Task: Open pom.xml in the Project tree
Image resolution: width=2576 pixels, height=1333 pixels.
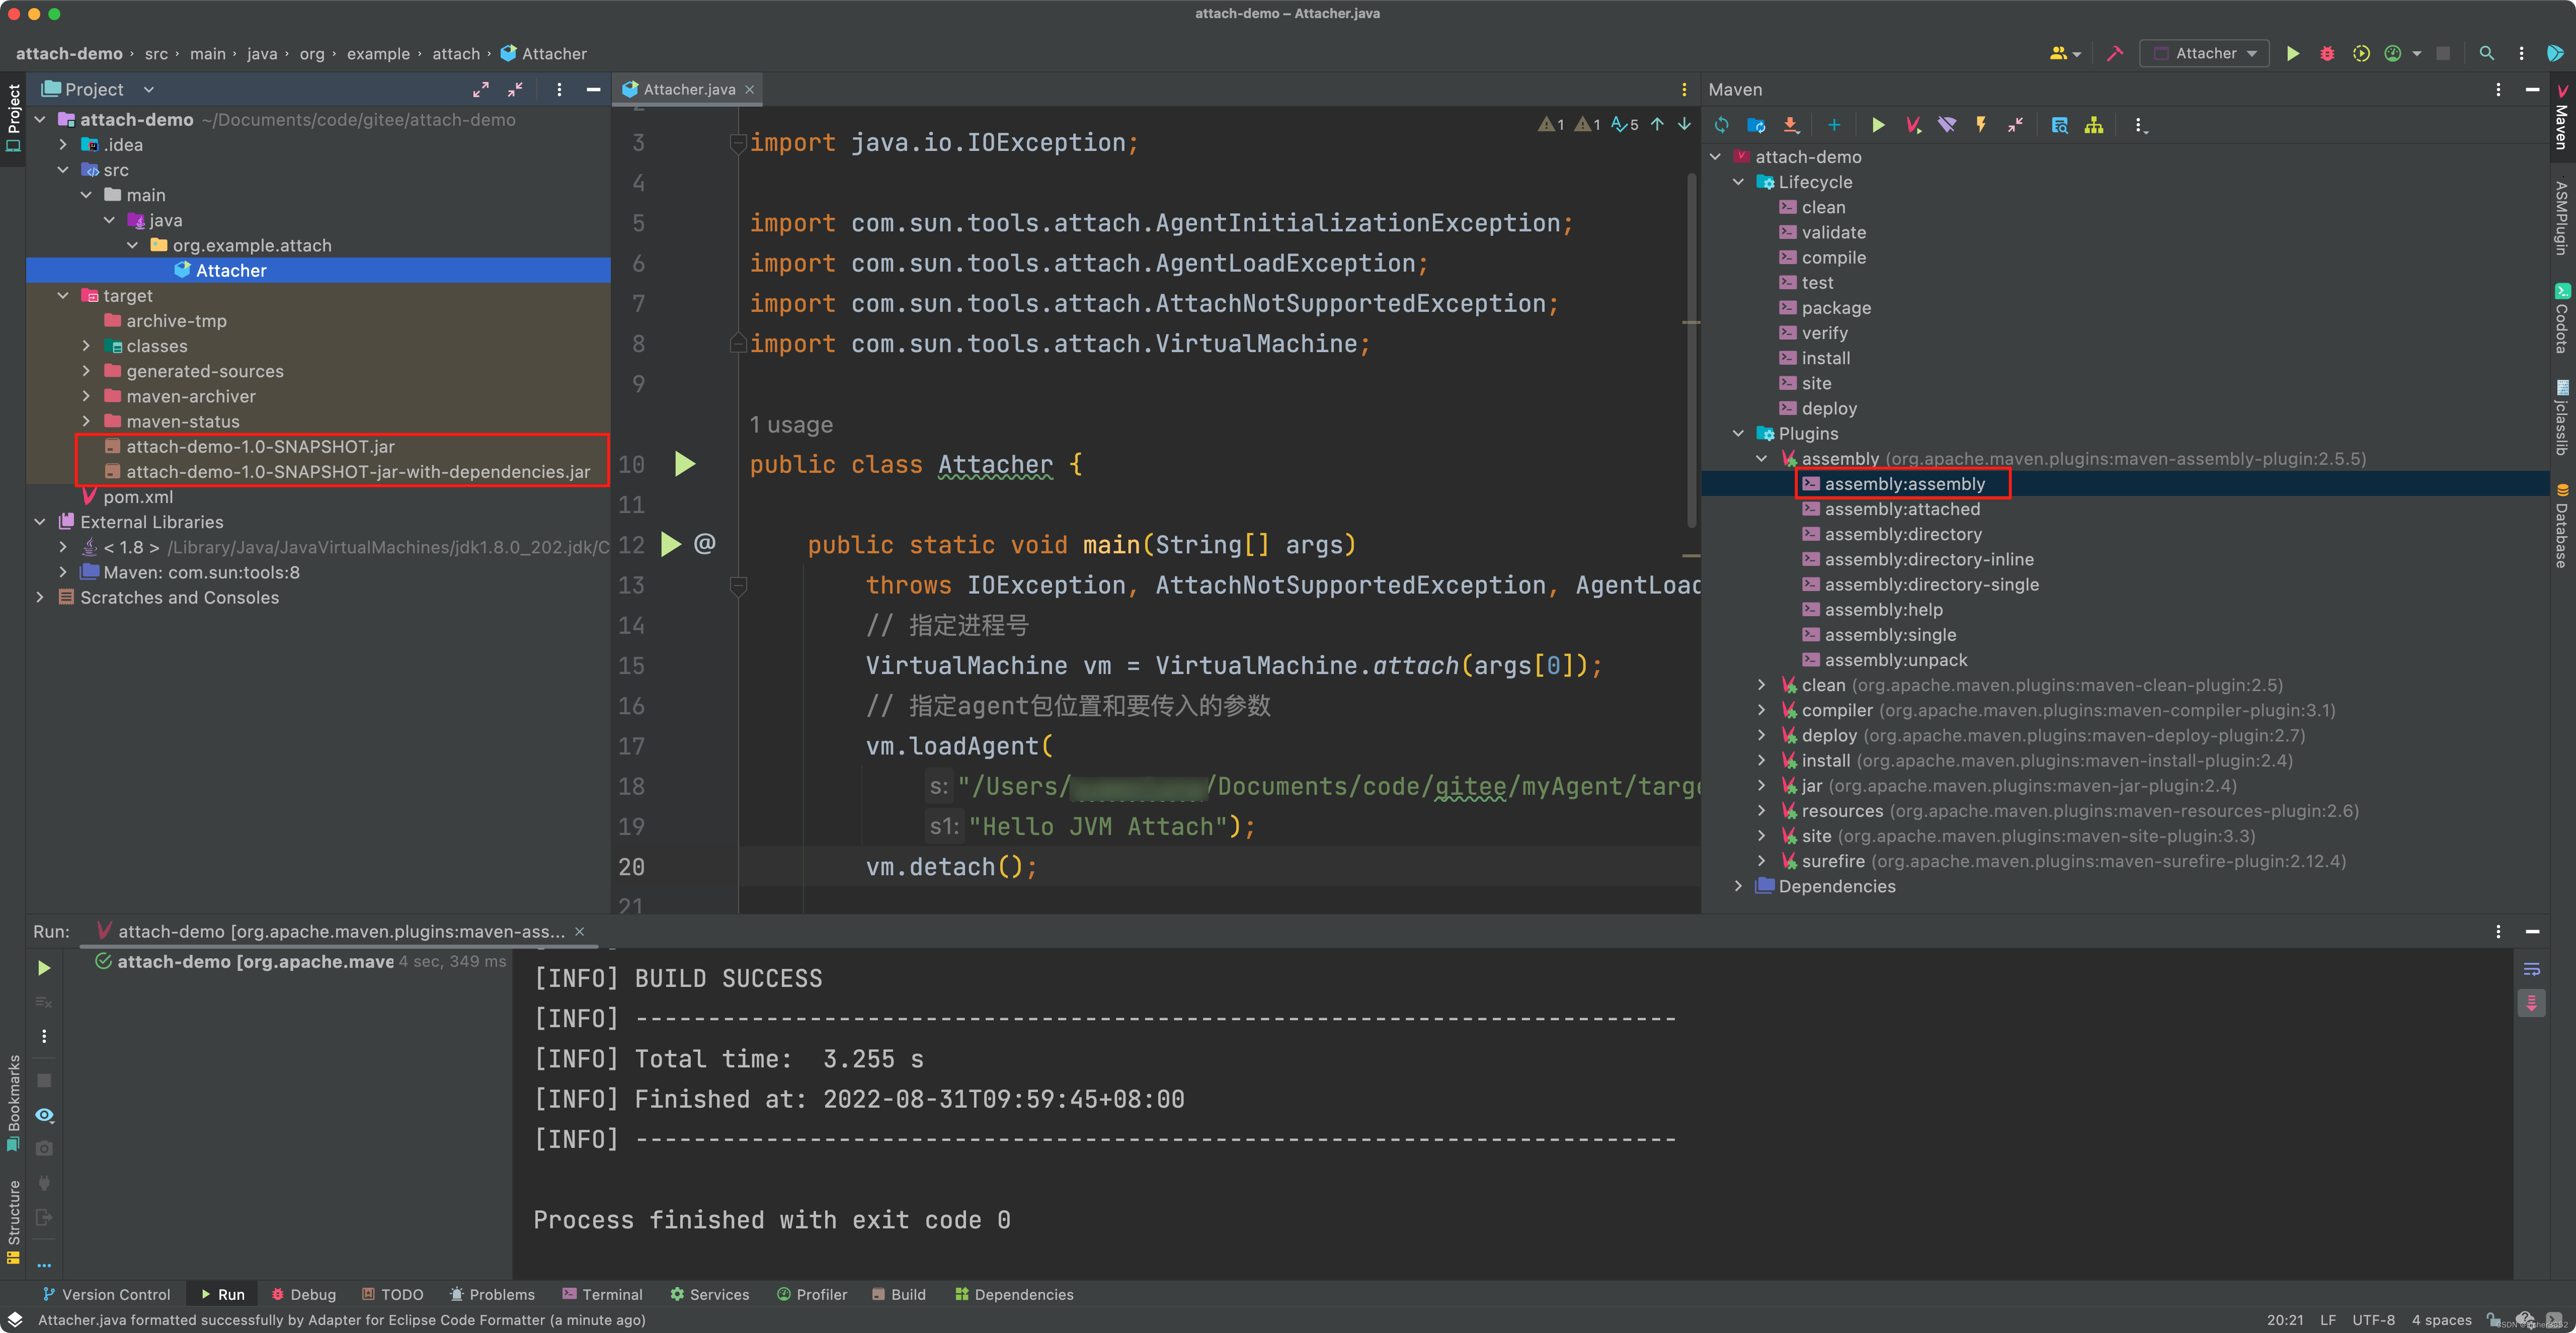Action: coord(138,497)
